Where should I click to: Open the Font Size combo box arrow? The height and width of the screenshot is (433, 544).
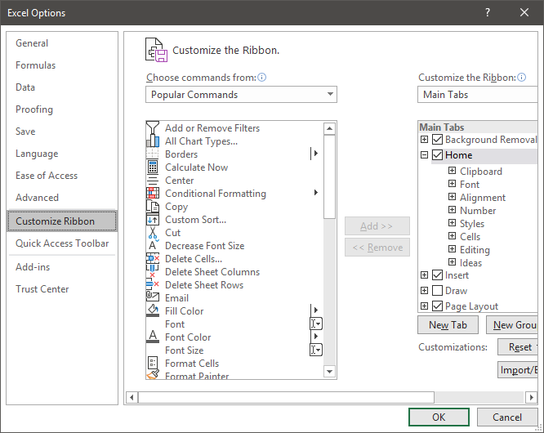tap(316, 350)
